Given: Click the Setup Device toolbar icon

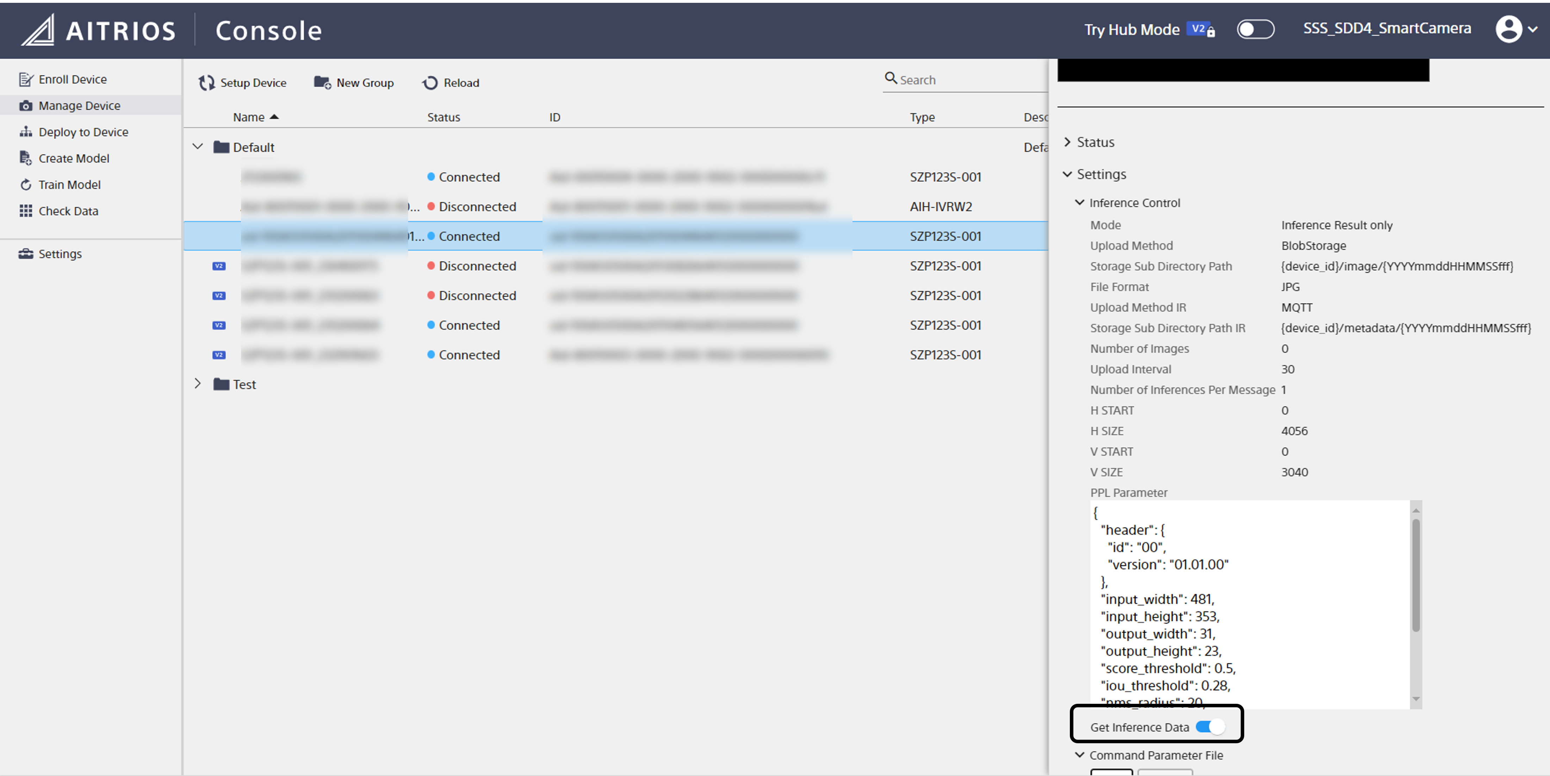Looking at the screenshot, I should [x=206, y=83].
